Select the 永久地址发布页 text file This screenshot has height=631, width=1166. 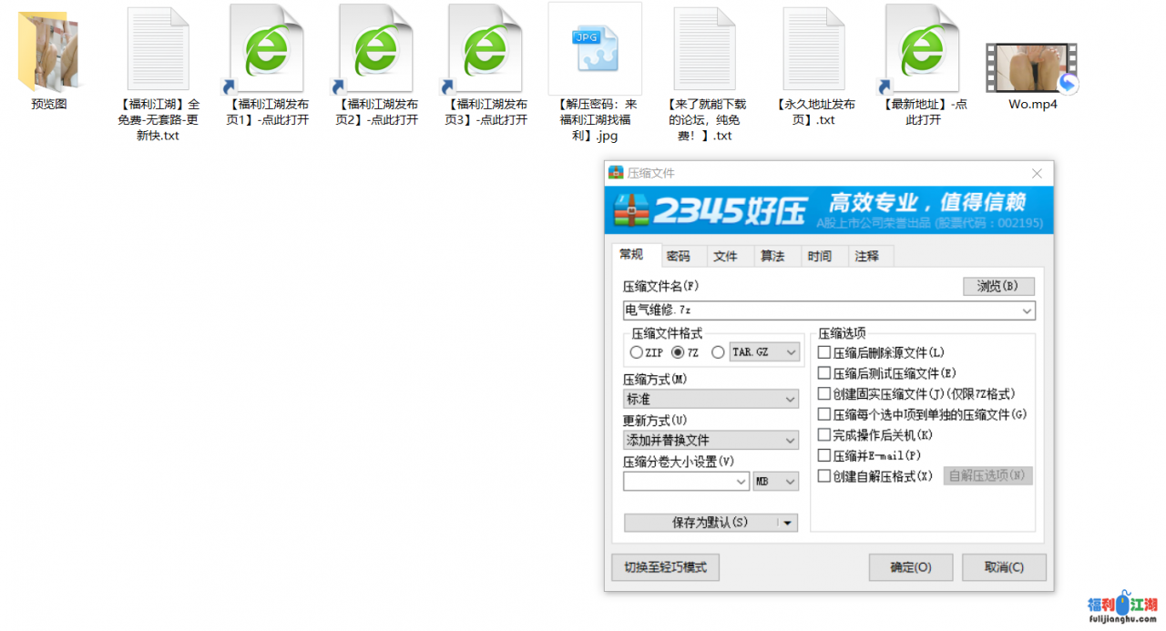click(x=813, y=49)
